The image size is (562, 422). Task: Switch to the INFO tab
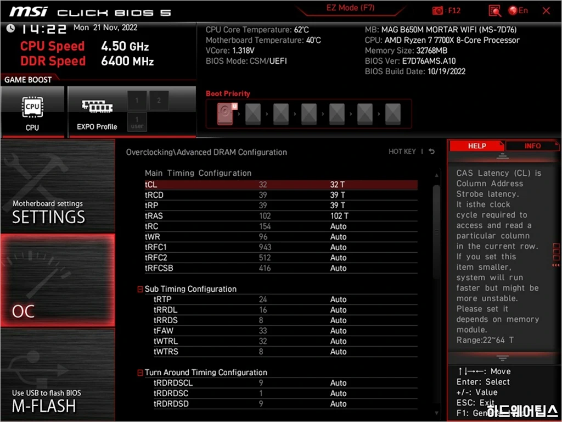(532, 146)
